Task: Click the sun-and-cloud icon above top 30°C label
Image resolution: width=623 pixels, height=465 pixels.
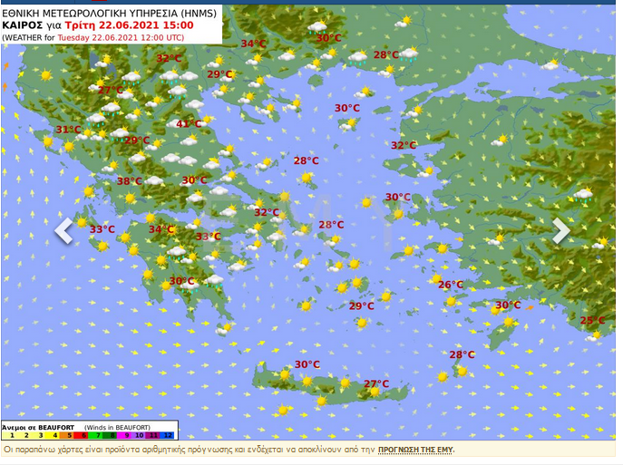Action: [317, 27]
